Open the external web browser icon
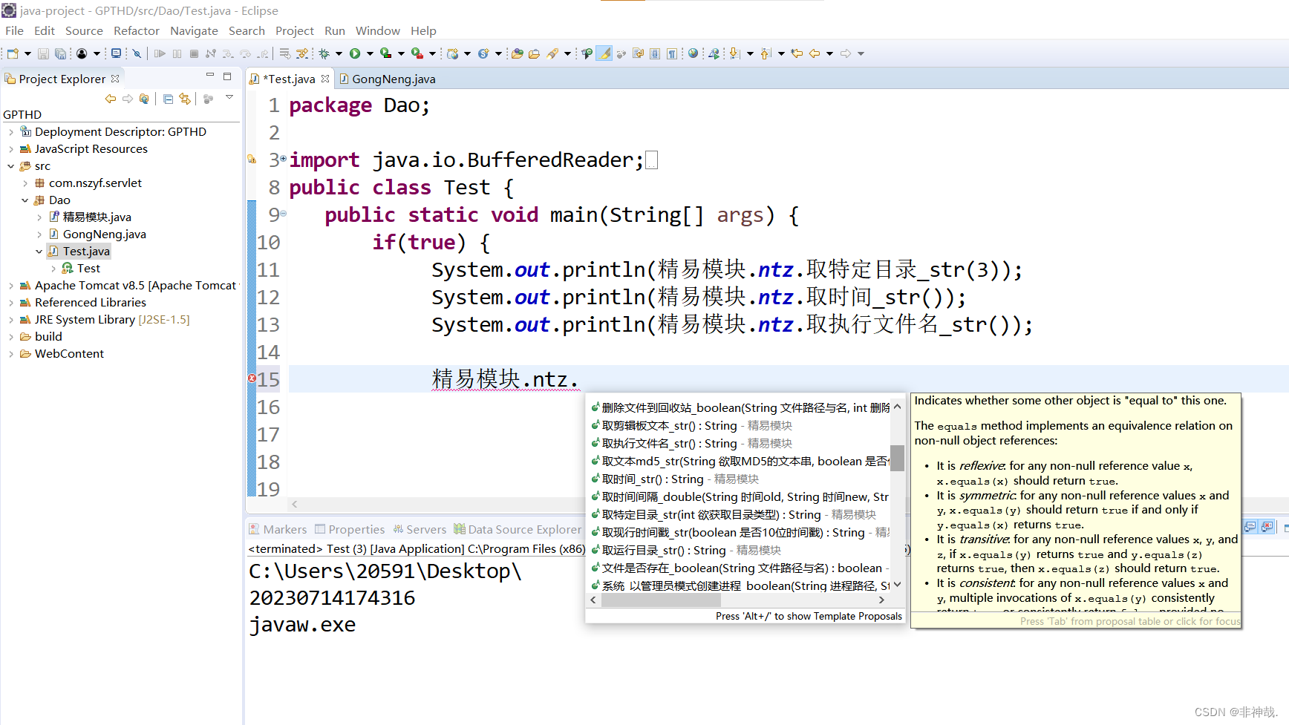The image size is (1289, 725). (x=692, y=53)
